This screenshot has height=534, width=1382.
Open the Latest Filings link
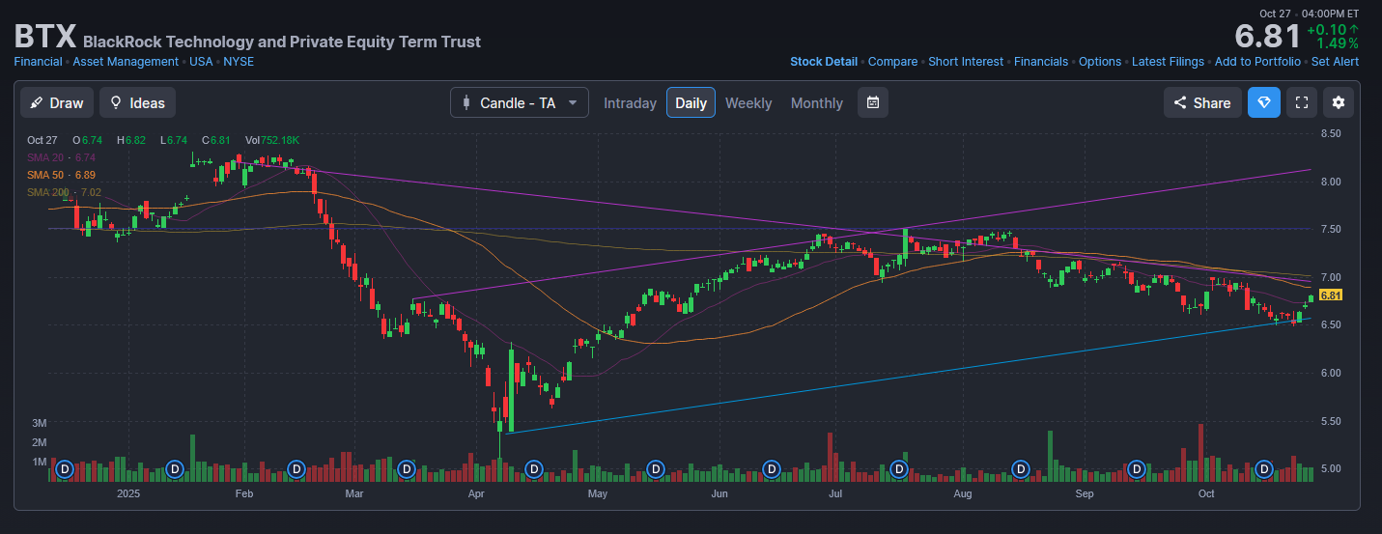tap(1168, 62)
